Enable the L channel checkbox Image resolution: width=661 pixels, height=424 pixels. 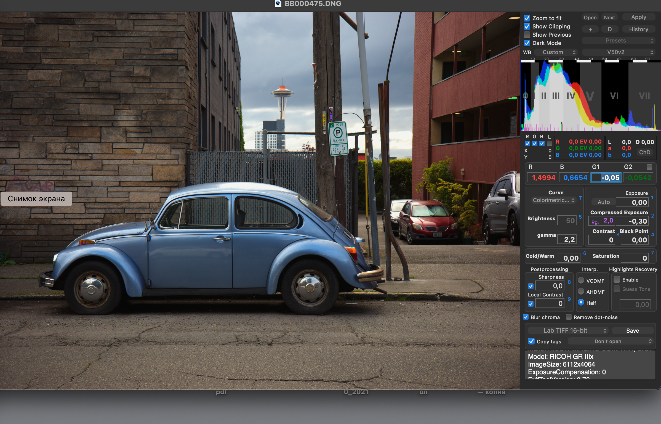550,144
